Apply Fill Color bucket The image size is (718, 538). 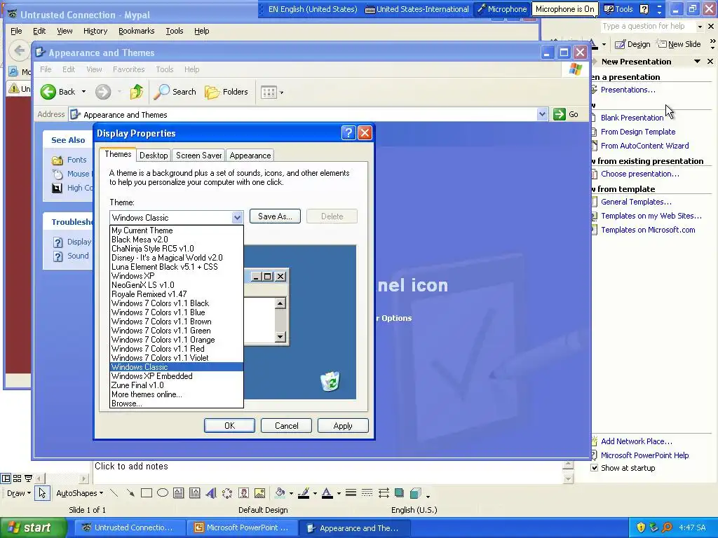[x=280, y=493]
